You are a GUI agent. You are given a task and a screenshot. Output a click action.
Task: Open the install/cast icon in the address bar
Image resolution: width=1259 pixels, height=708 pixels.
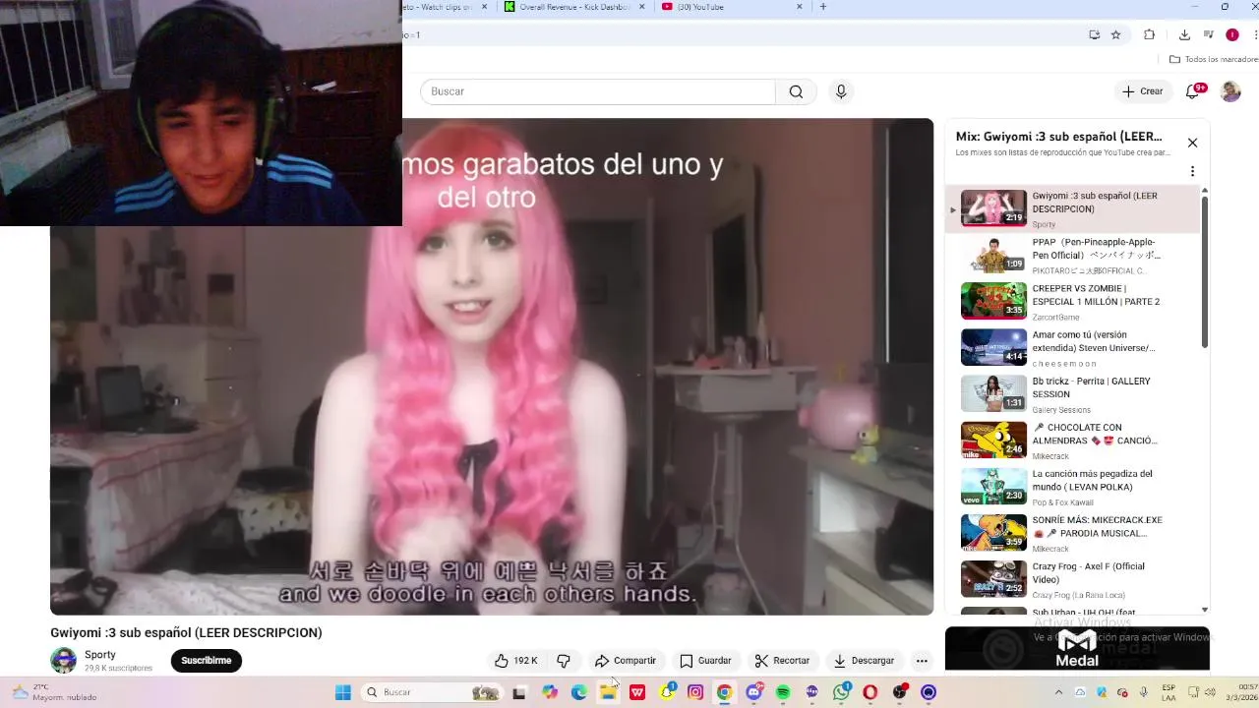click(1094, 34)
